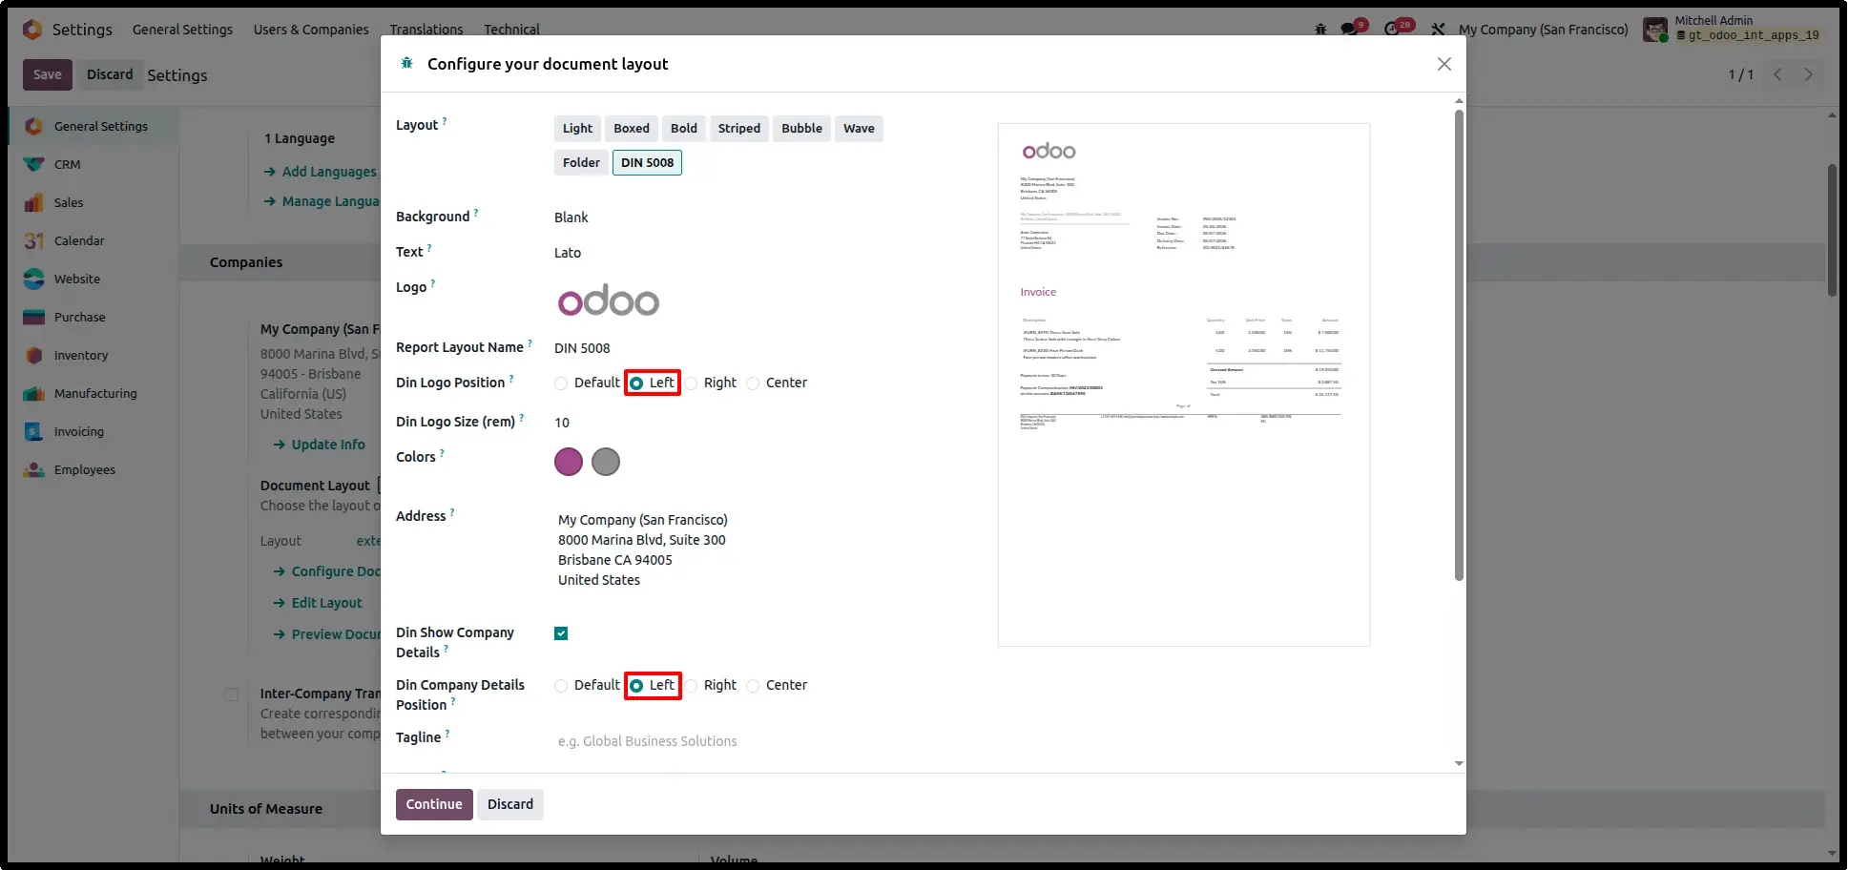1849x870 pixels.
Task: Toggle Din Show Company Details checkbox
Action: pyautogui.click(x=561, y=633)
